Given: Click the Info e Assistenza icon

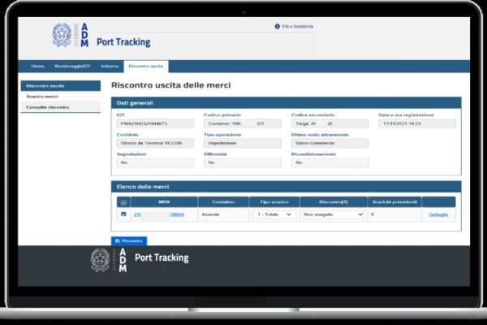Looking at the screenshot, I should point(278,27).
